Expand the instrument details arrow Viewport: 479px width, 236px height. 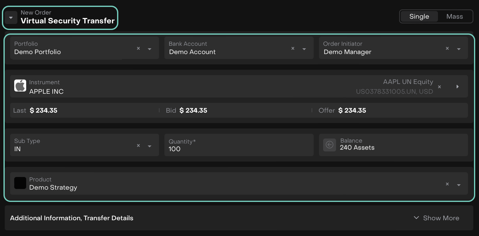coord(458,87)
